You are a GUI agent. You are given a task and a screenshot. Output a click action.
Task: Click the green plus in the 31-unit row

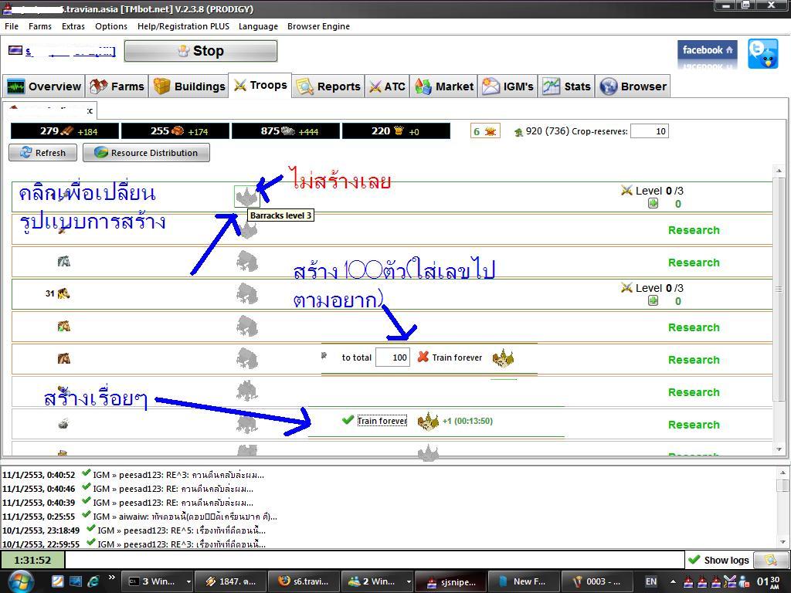(x=653, y=300)
